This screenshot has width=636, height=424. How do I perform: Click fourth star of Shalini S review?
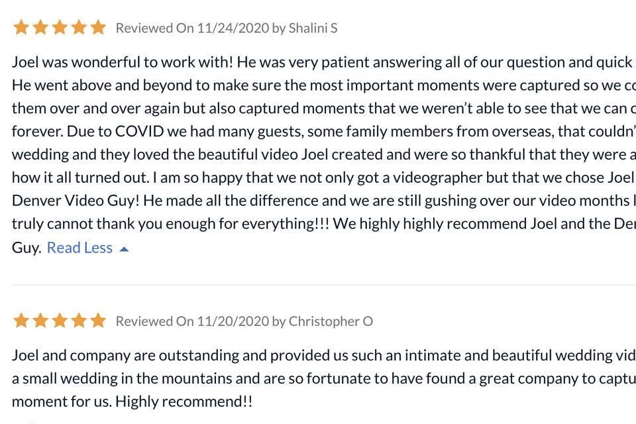pos(79,28)
